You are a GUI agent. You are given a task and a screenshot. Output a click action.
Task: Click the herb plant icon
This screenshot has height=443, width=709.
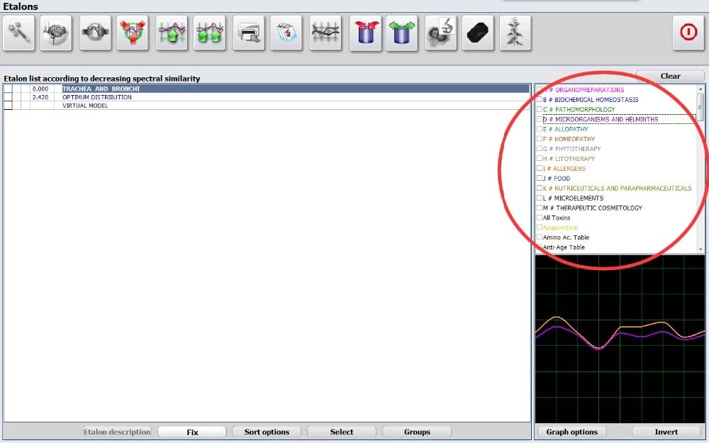coord(515,33)
